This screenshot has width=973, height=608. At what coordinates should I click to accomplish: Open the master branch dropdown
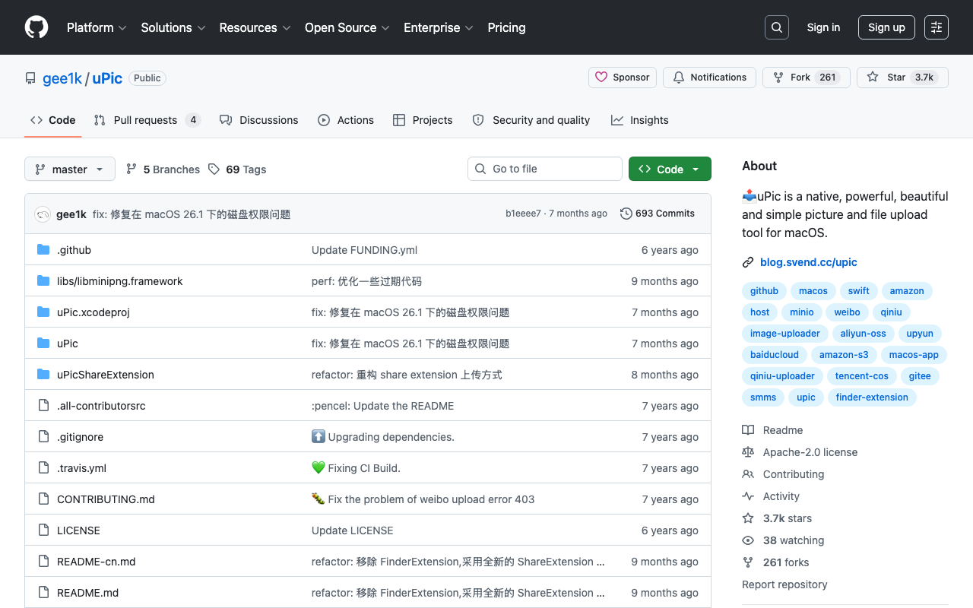point(70,169)
